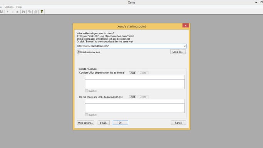
Task: Open the Properties icon in toolbar
Action: [x=35, y=12]
